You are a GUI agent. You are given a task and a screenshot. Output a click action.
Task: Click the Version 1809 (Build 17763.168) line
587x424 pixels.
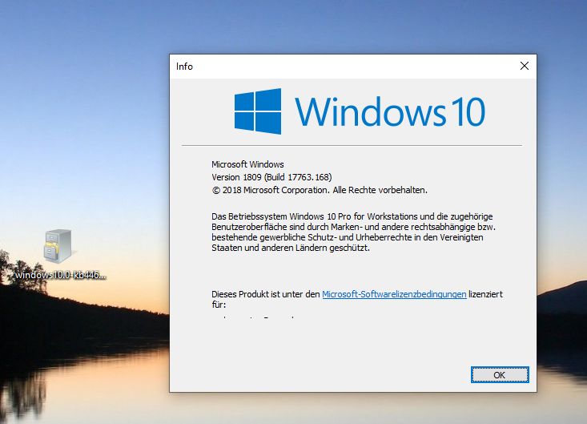[271, 177]
